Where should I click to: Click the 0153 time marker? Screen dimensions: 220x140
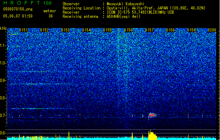[x=65, y=30]
